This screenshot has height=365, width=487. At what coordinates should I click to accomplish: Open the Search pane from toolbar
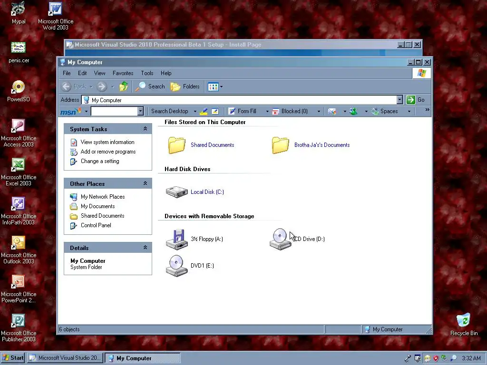(150, 86)
